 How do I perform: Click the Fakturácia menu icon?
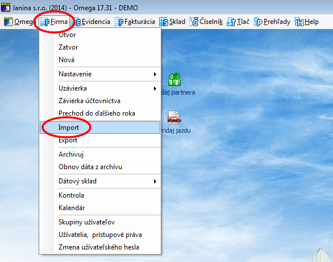click(119, 22)
